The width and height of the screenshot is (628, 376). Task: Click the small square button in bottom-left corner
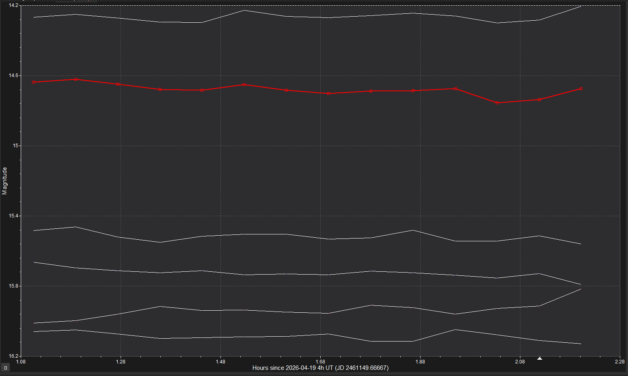click(x=6, y=368)
